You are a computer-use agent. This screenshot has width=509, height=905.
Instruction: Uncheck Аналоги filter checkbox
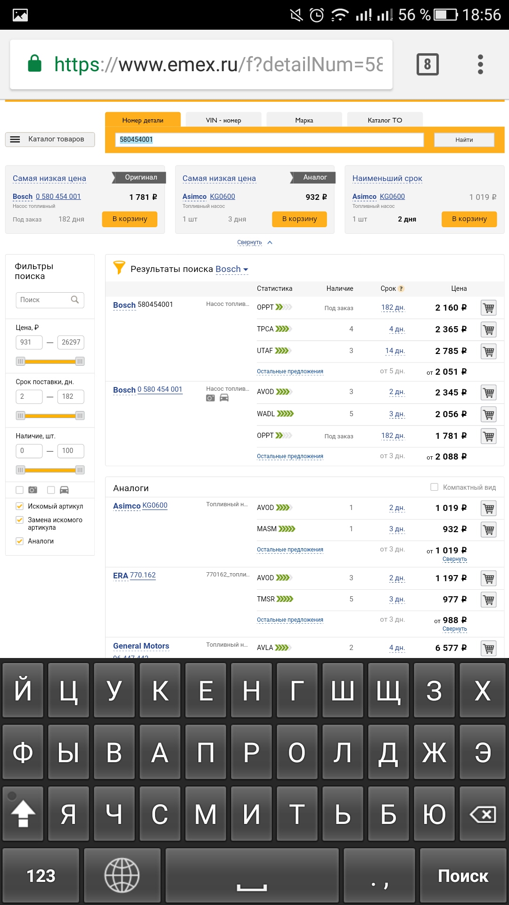click(19, 541)
